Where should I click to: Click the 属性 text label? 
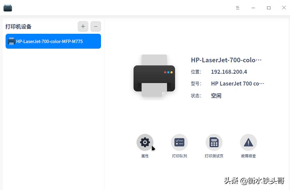click(145, 156)
